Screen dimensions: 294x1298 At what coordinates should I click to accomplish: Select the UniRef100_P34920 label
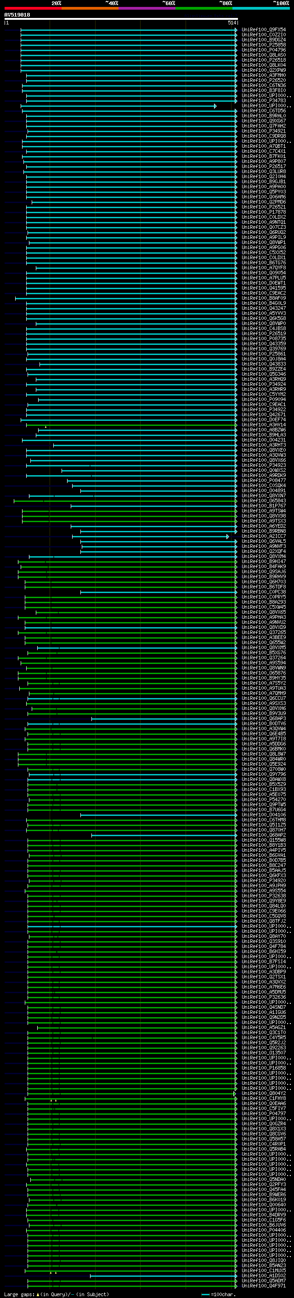click(x=263, y=881)
